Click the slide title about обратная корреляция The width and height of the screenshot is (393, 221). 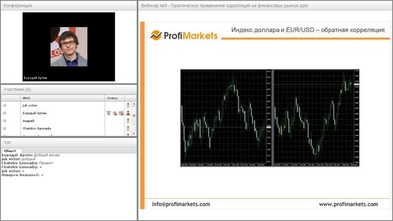(308, 30)
